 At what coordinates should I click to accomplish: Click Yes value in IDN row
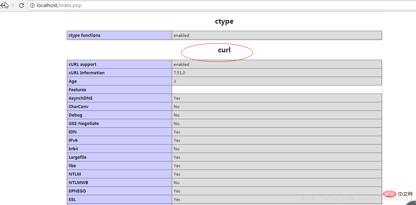point(177,132)
